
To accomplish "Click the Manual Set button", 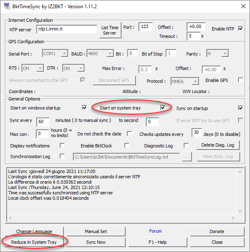I will 96,231.
